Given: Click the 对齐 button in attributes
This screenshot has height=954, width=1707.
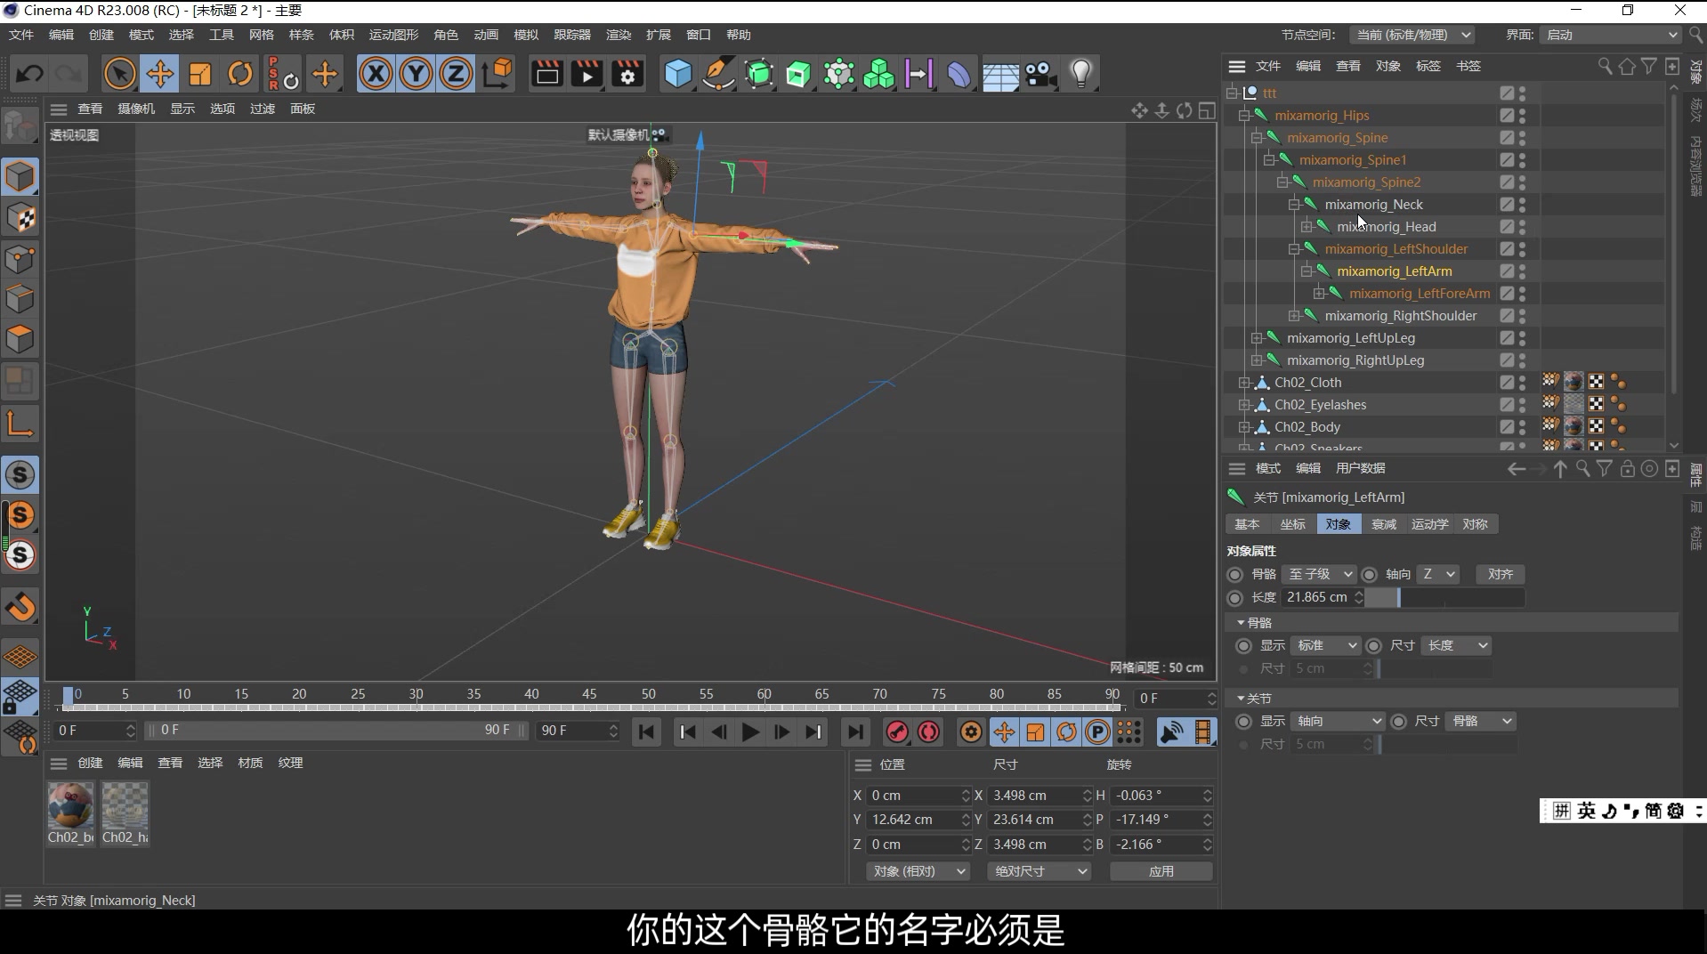Looking at the screenshot, I should tap(1500, 574).
